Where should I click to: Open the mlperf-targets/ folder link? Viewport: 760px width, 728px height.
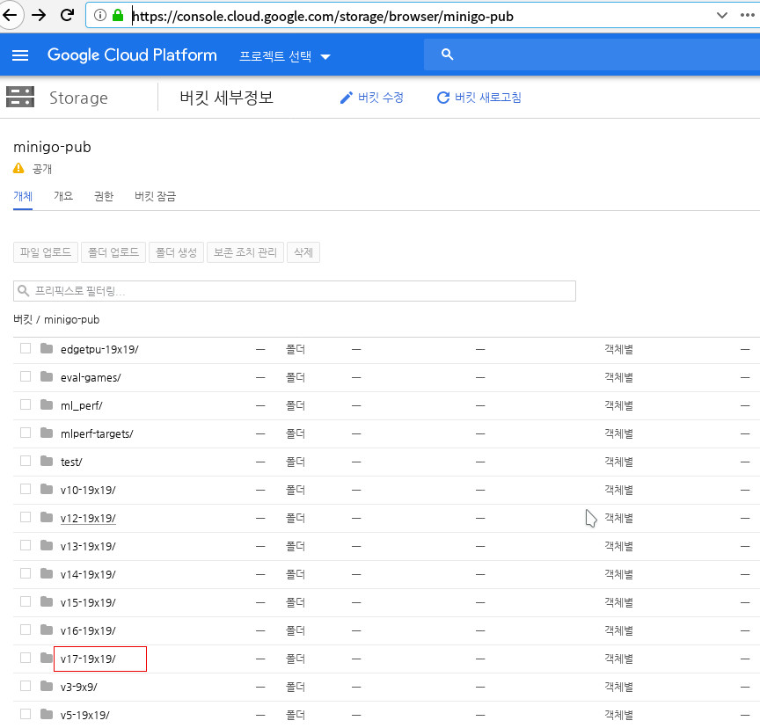97,434
